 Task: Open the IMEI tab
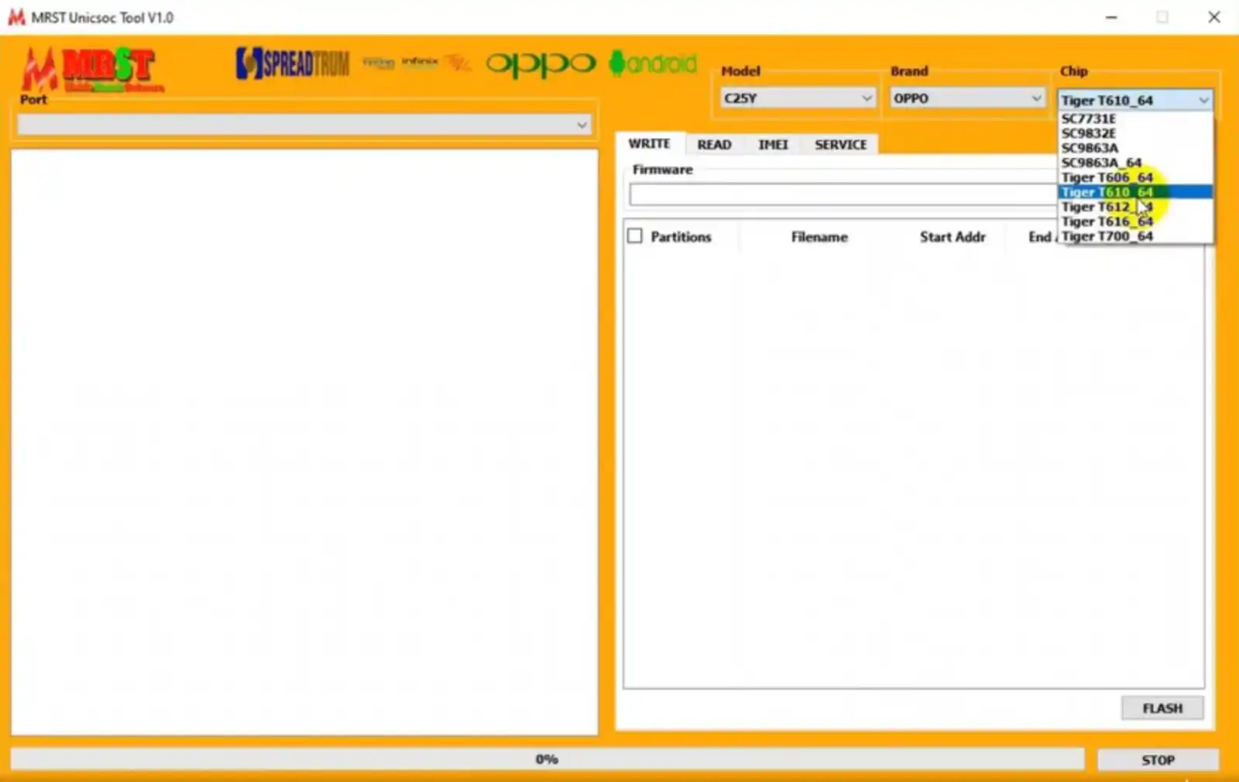773,145
